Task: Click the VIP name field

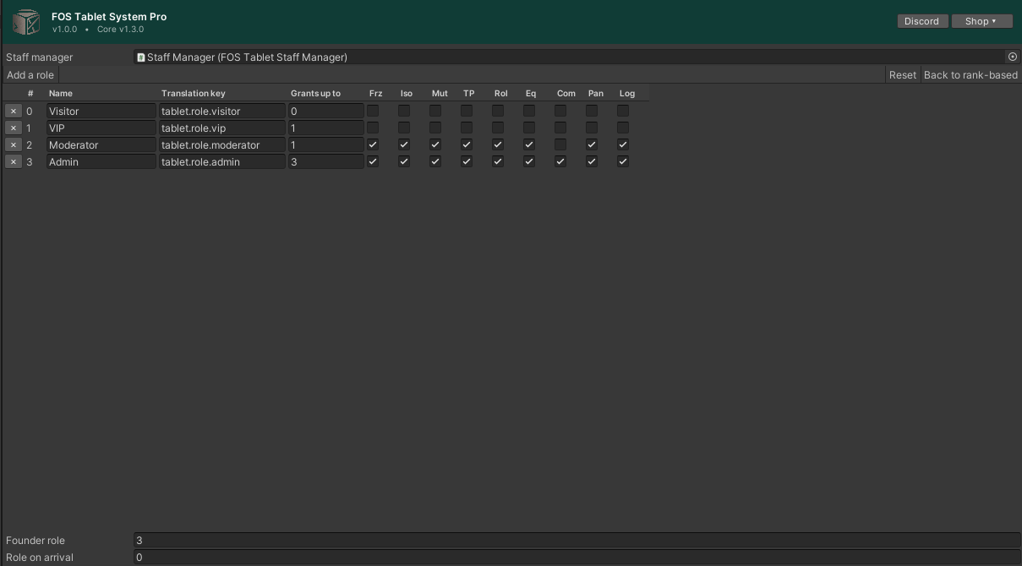Action: (101, 128)
